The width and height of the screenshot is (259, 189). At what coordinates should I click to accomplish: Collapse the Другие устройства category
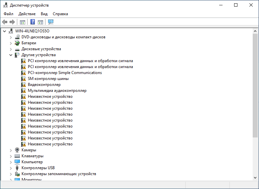pos(11,55)
